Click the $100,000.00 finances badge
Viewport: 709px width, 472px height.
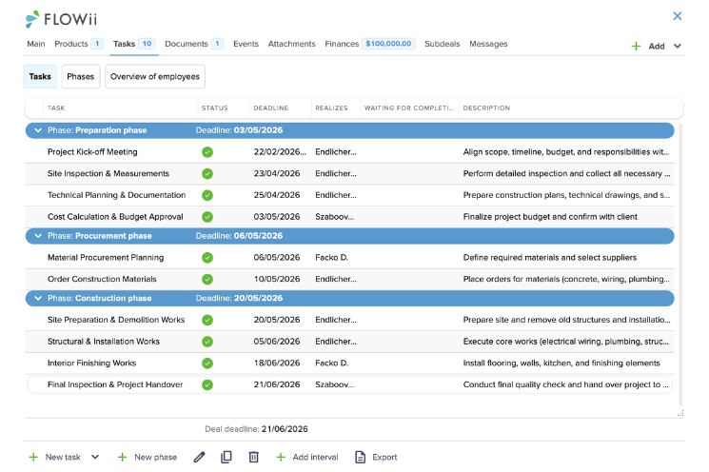388,44
